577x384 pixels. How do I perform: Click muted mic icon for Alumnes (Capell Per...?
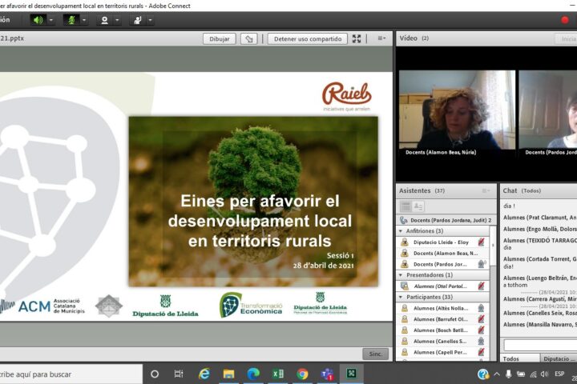(481, 352)
